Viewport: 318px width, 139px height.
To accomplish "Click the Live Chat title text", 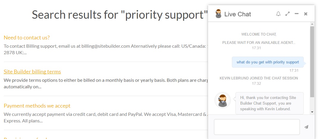I will pyautogui.click(x=238, y=14).
